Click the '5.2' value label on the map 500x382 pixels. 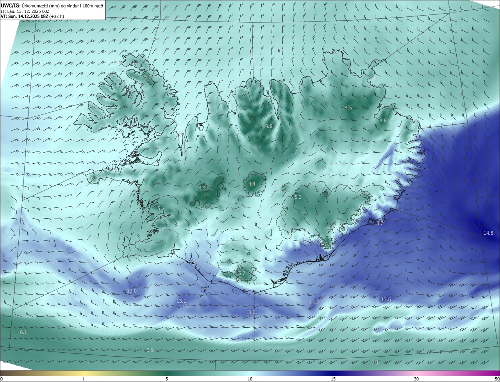tap(161, 208)
